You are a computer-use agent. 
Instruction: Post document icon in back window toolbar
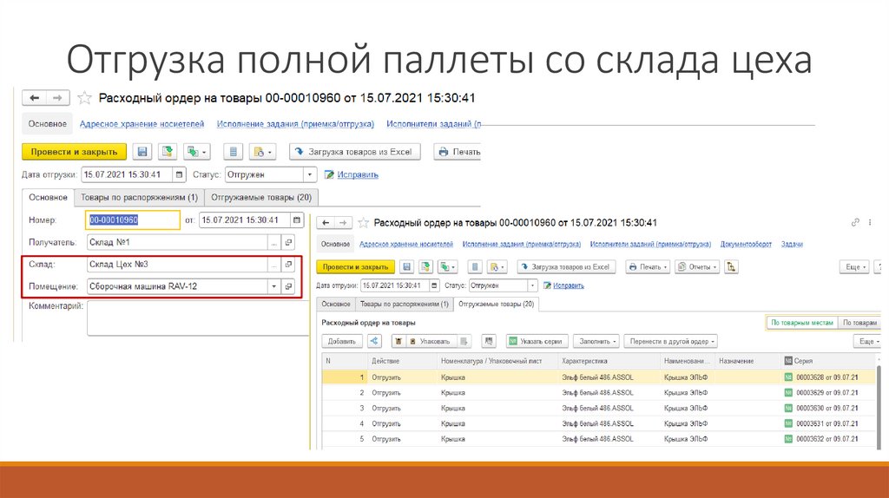click(x=168, y=152)
